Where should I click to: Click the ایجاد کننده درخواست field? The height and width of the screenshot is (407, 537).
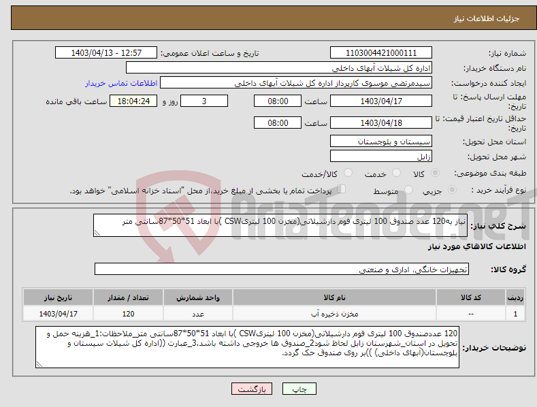pyautogui.click(x=296, y=83)
